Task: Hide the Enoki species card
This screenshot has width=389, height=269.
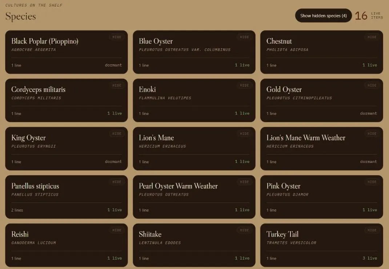Action: pos(244,85)
